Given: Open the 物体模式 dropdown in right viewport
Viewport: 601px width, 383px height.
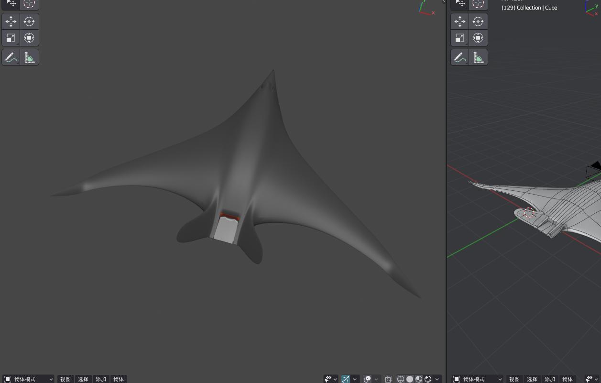Looking at the screenshot, I should tap(477, 379).
